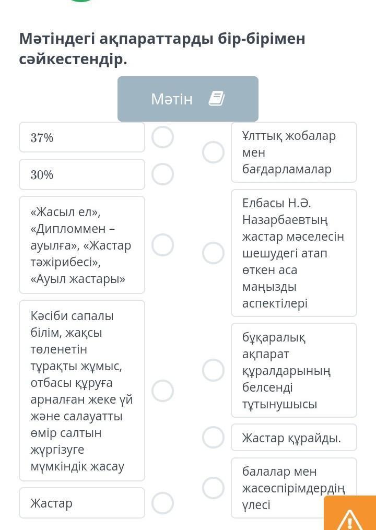Click the 37% answer card
Image resolution: width=376 pixels, height=530 pixels.
[x=82, y=137]
